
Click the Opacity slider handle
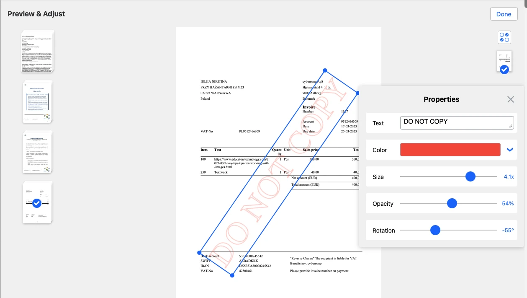click(452, 203)
